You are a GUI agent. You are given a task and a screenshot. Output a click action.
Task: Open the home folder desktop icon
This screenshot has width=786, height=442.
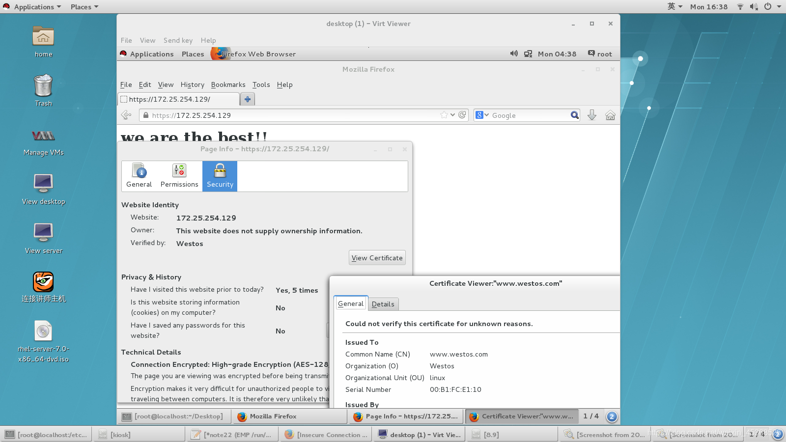(43, 37)
